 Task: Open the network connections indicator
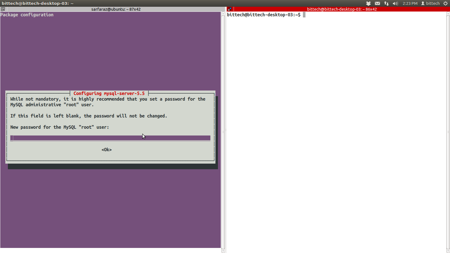coord(386,3)
